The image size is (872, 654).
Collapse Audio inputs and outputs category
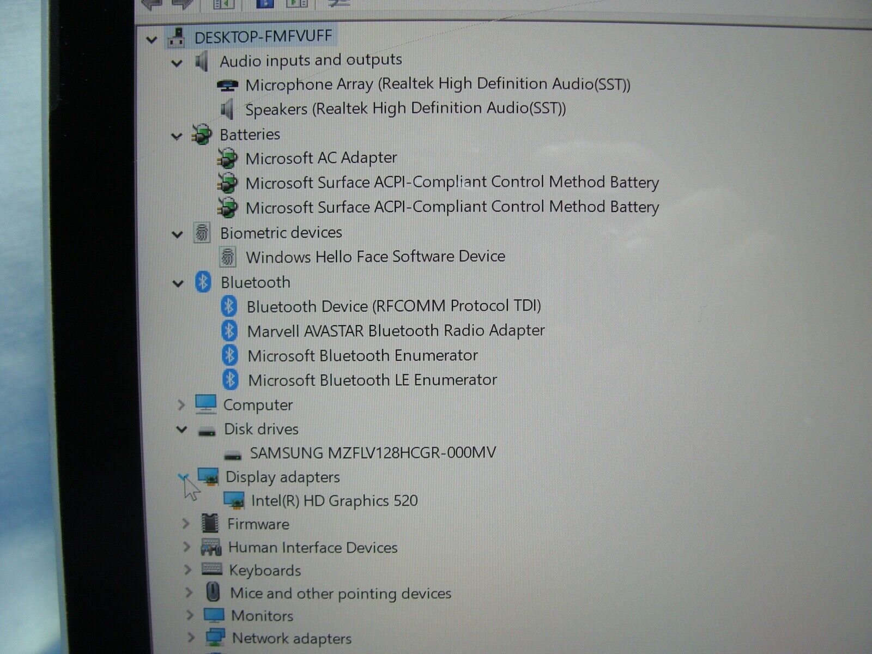(x=177, y=63)
